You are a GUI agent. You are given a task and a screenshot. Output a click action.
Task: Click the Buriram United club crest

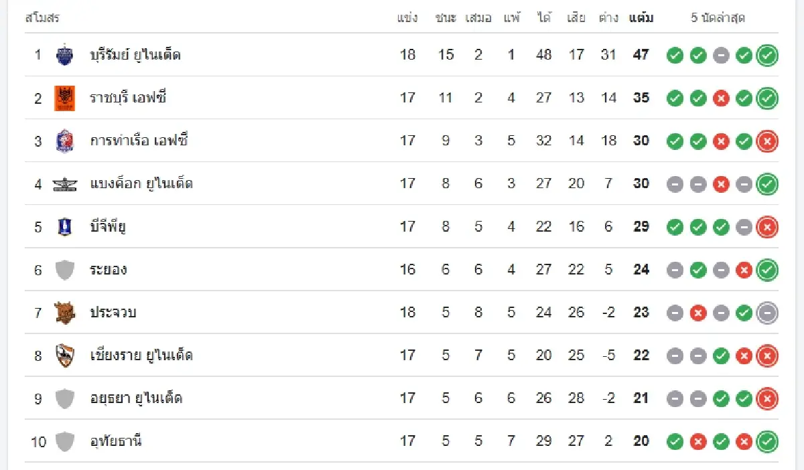point(64,55)
